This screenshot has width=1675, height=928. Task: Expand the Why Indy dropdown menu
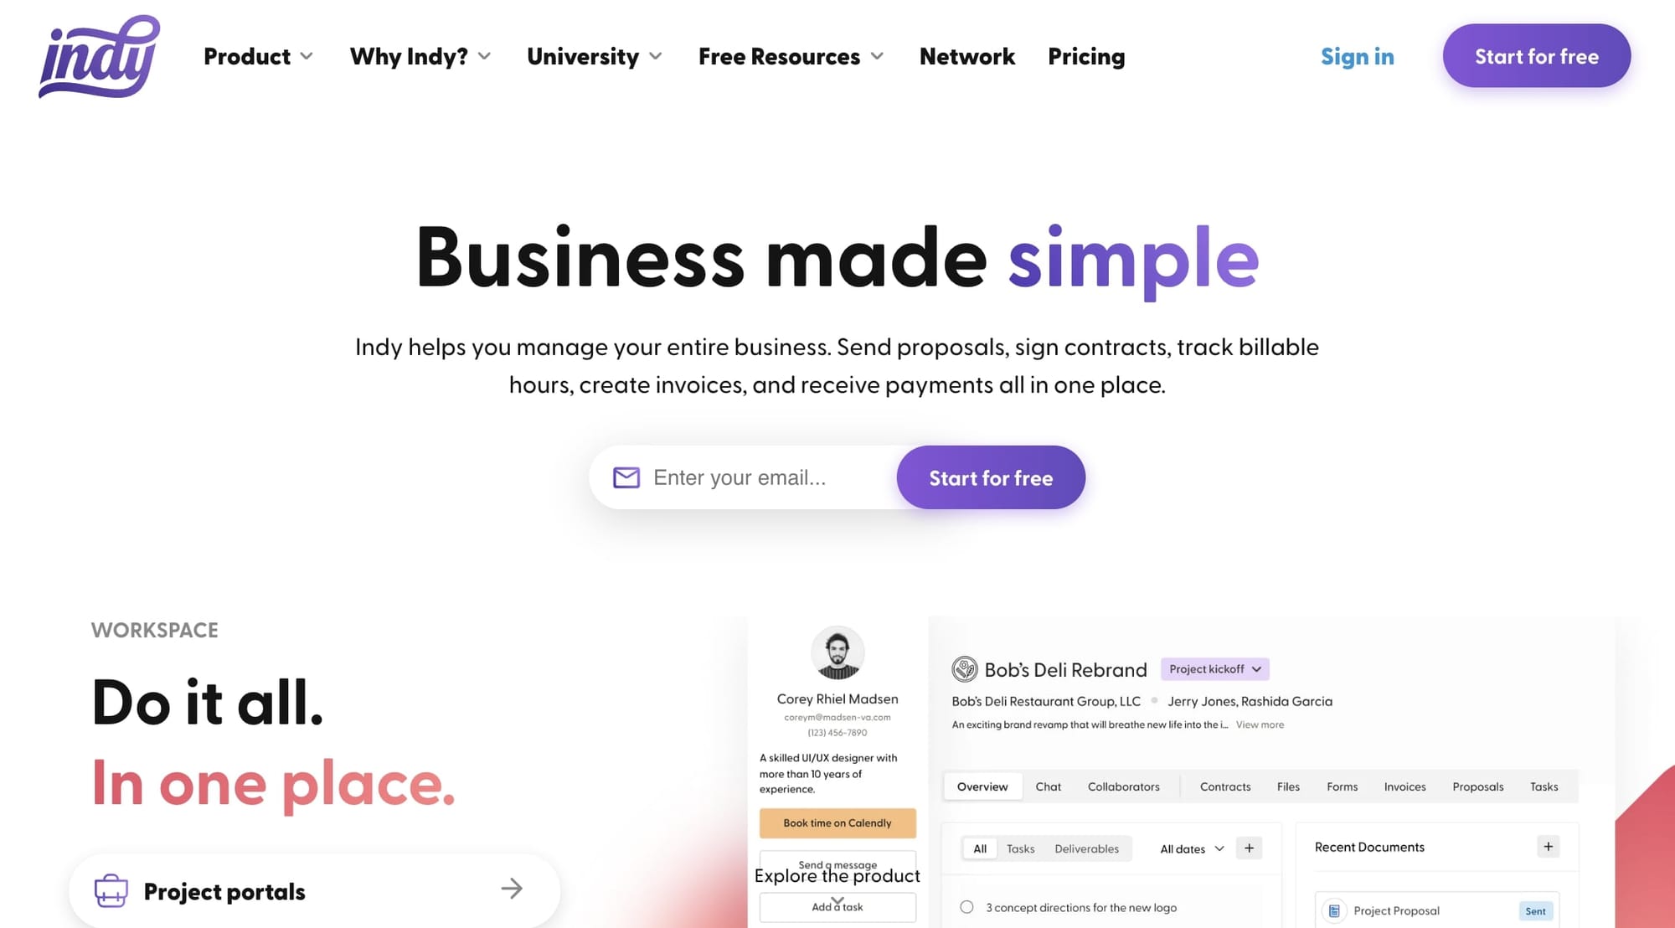(x=420, y=54)
